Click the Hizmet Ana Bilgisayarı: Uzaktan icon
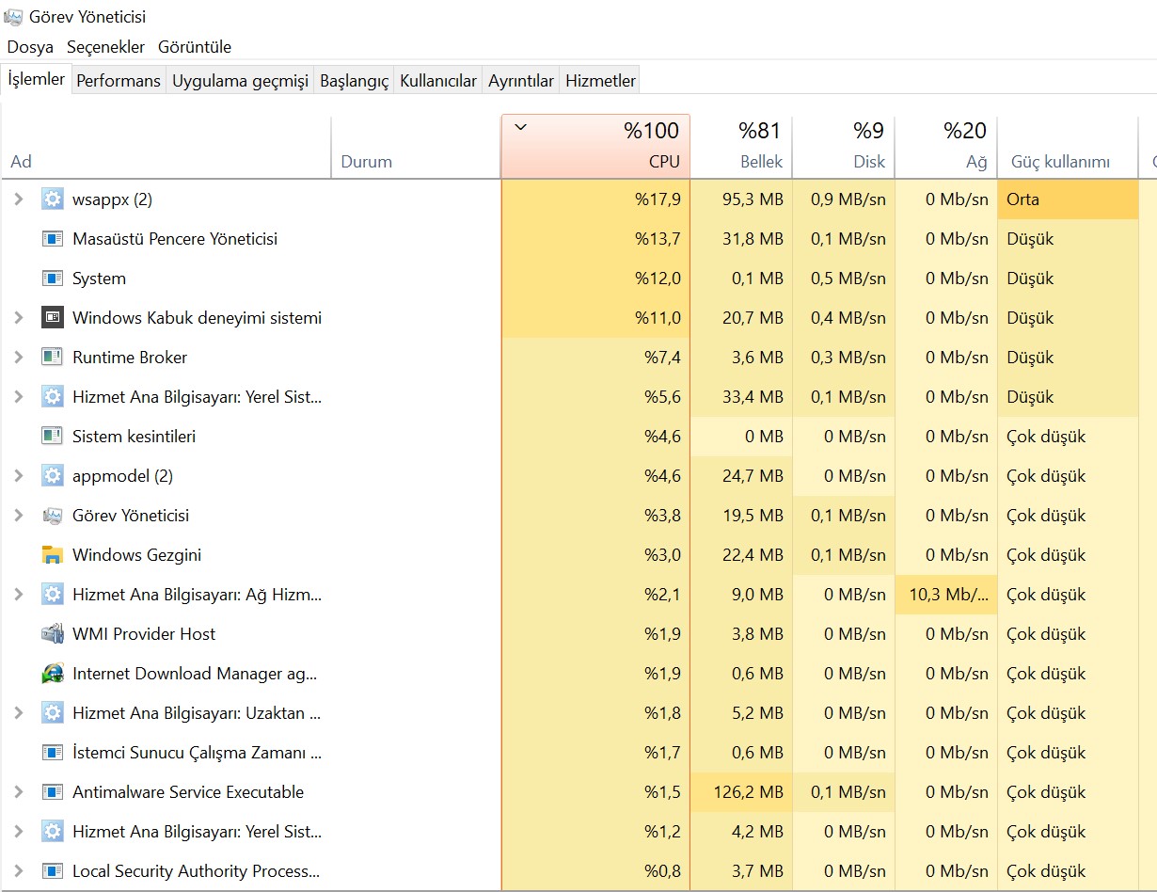Viewport: 1157px width, 892px height. [53, 713]
